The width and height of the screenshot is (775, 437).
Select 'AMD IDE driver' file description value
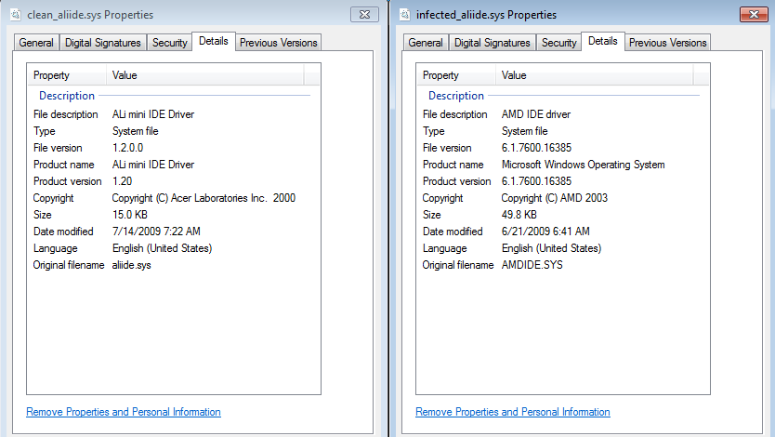536,114
